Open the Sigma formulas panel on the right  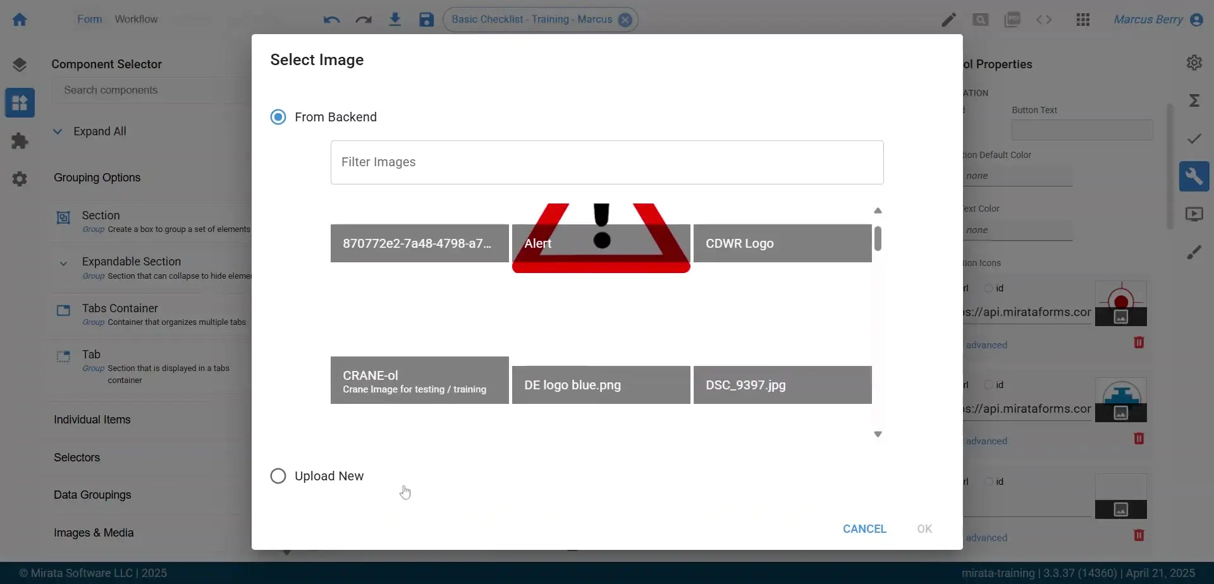1194,100
